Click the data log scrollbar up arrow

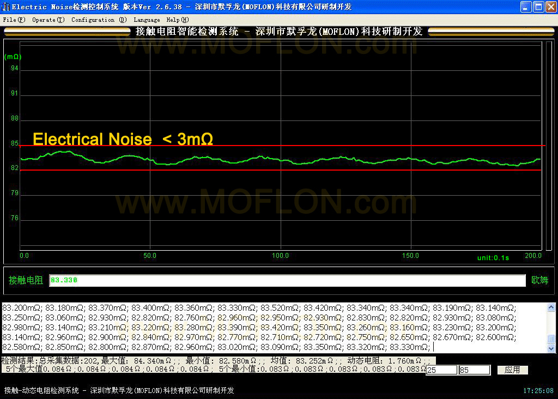[551, 307]
